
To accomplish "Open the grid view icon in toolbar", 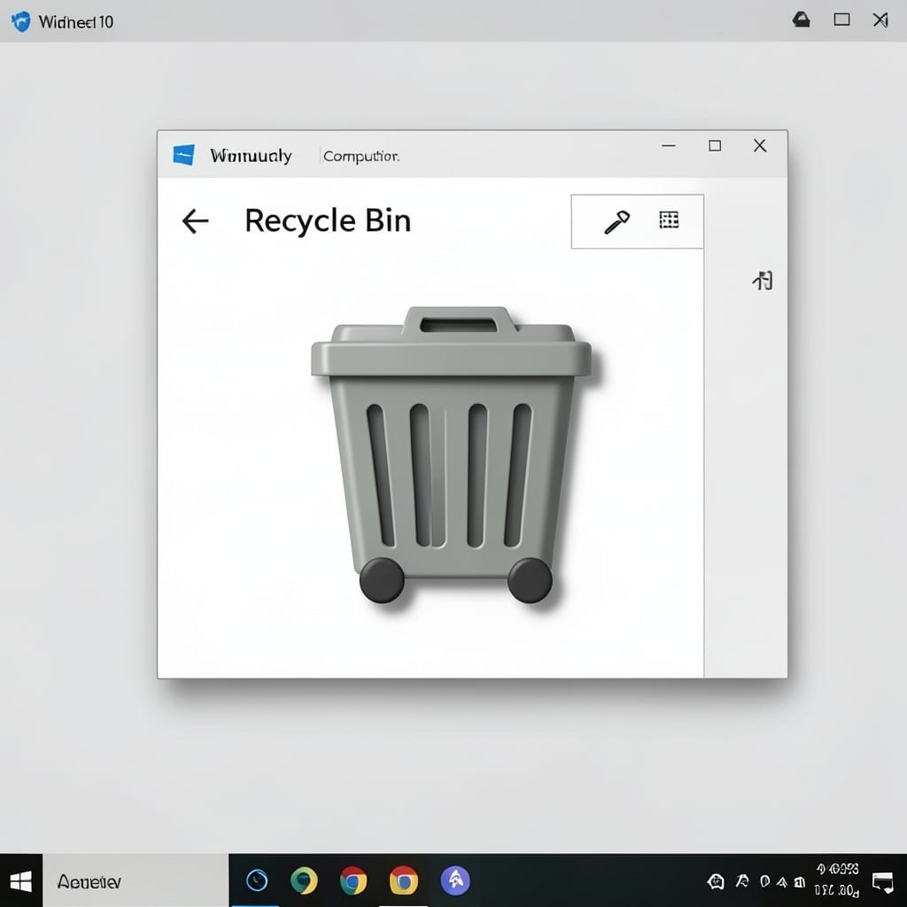I will coord(669,220).
